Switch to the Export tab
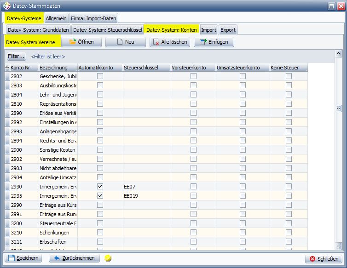Screen dimensions: 347x268 (x=228, y=30)
